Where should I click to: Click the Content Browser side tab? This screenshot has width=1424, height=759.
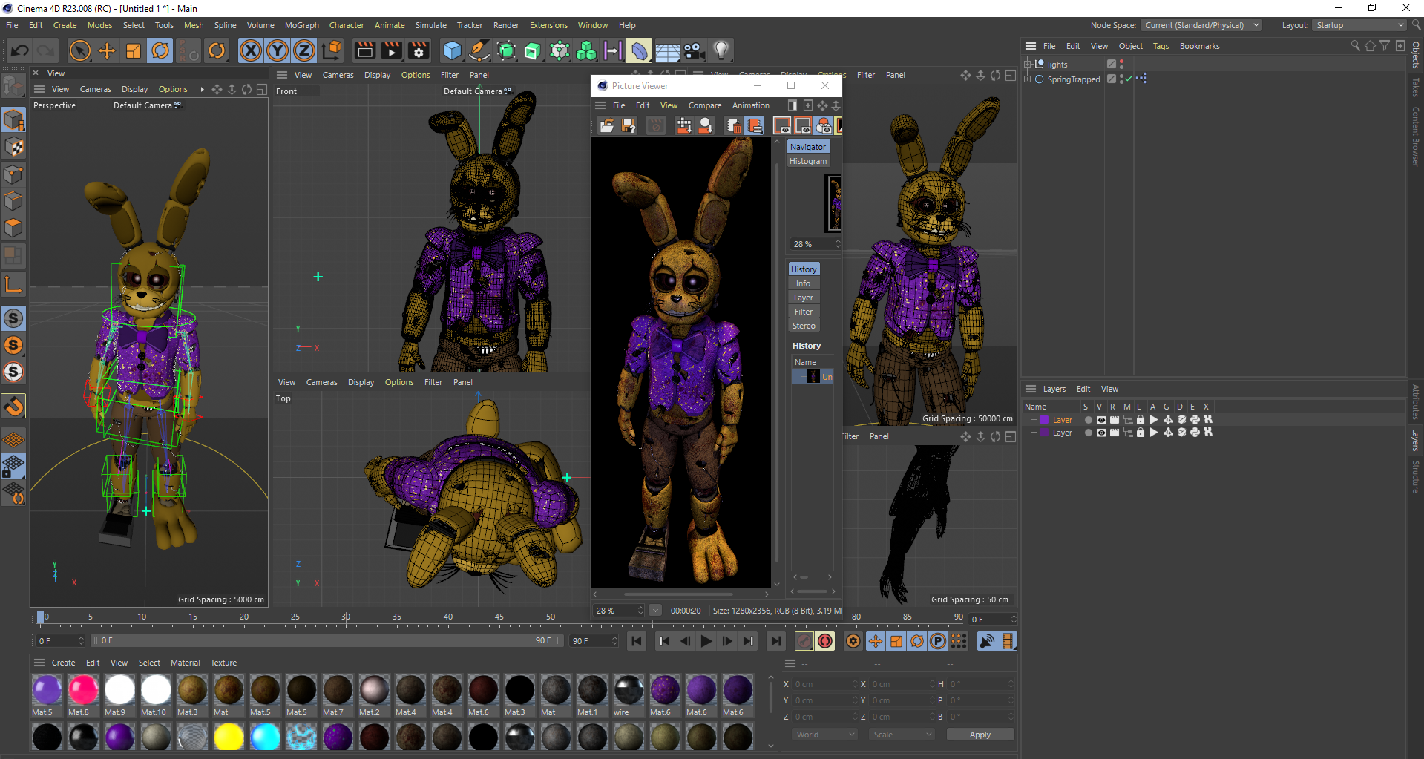(1416, 136)
